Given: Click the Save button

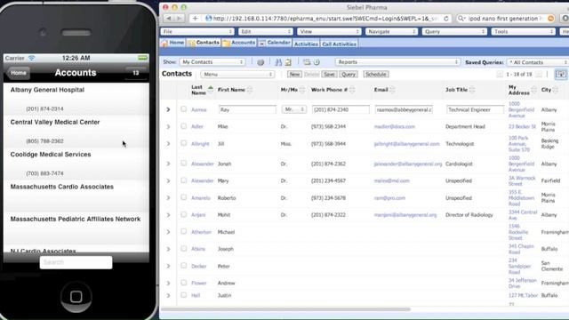Looking at the screenshot, I should point(329,75).
